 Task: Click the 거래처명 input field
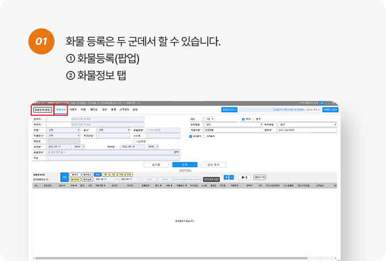point(233,130)
